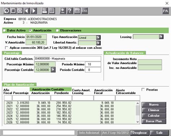Click the bottom status text field

39,133
